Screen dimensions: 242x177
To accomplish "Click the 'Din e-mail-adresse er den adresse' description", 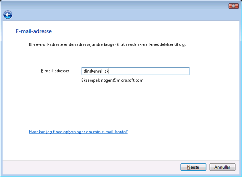I will 107,44.
